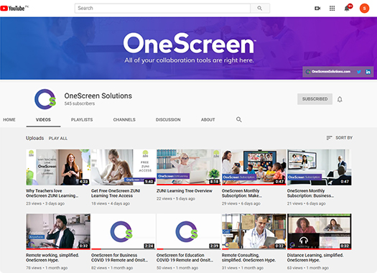Screen dimensions: 377x273
Task: Click PLAY ALL link
Action: [x=58, y=139]
